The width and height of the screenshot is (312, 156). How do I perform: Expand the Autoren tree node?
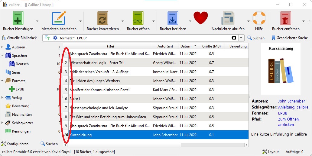[x=2, y=47]
